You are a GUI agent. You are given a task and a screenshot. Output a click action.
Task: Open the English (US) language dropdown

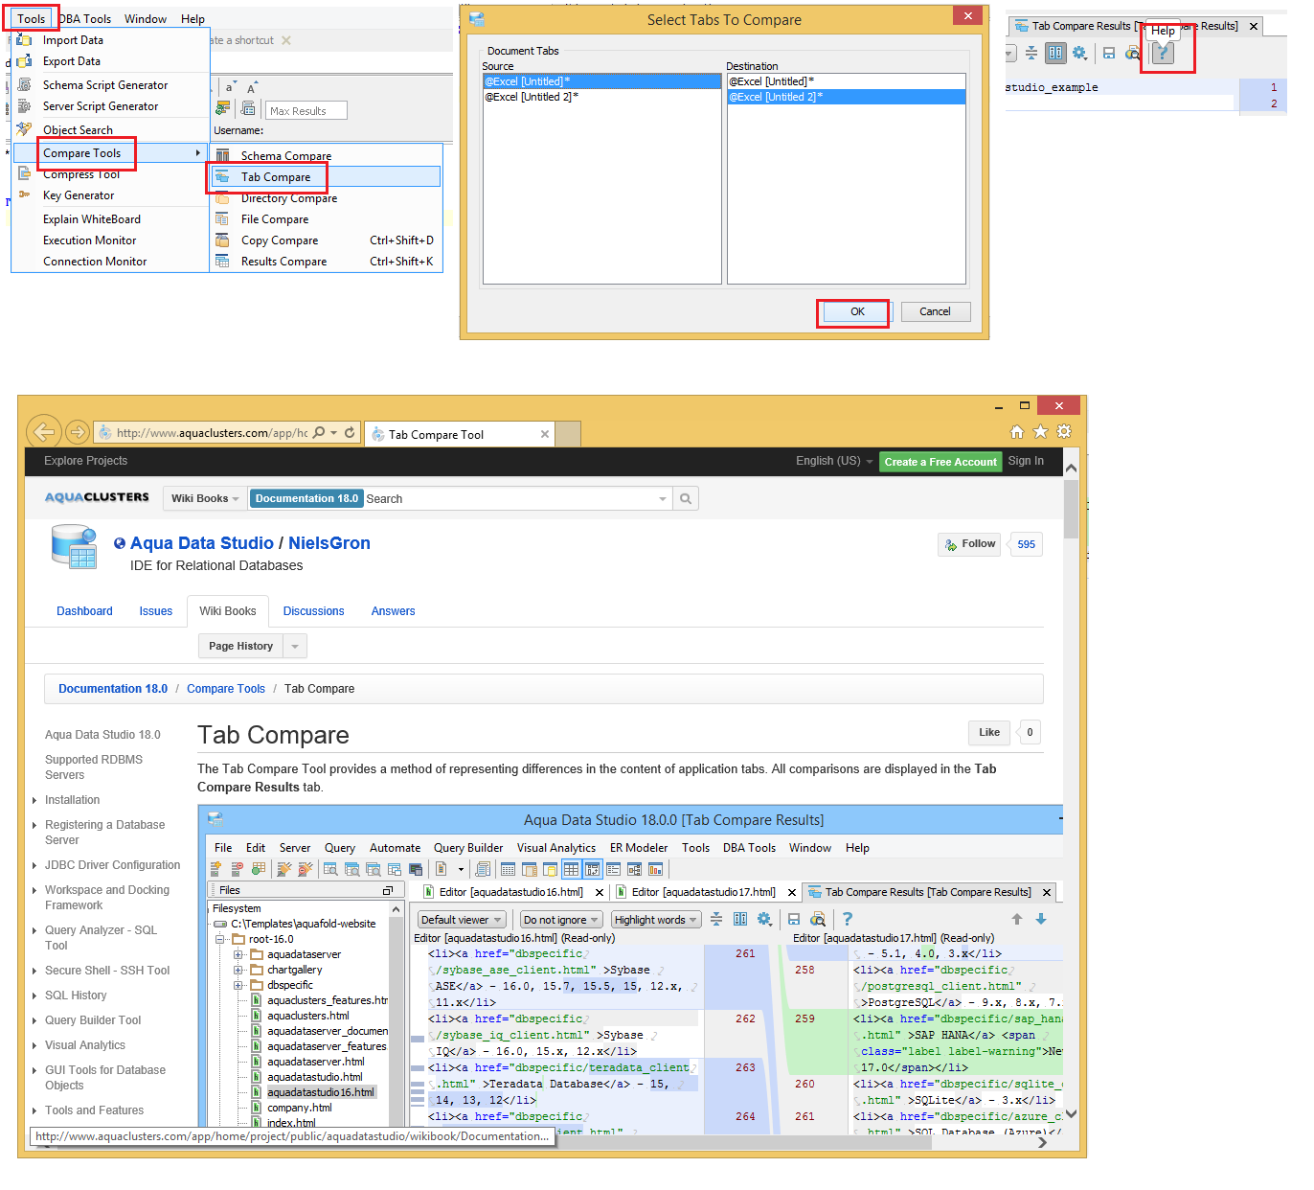[x=834, y=461]
